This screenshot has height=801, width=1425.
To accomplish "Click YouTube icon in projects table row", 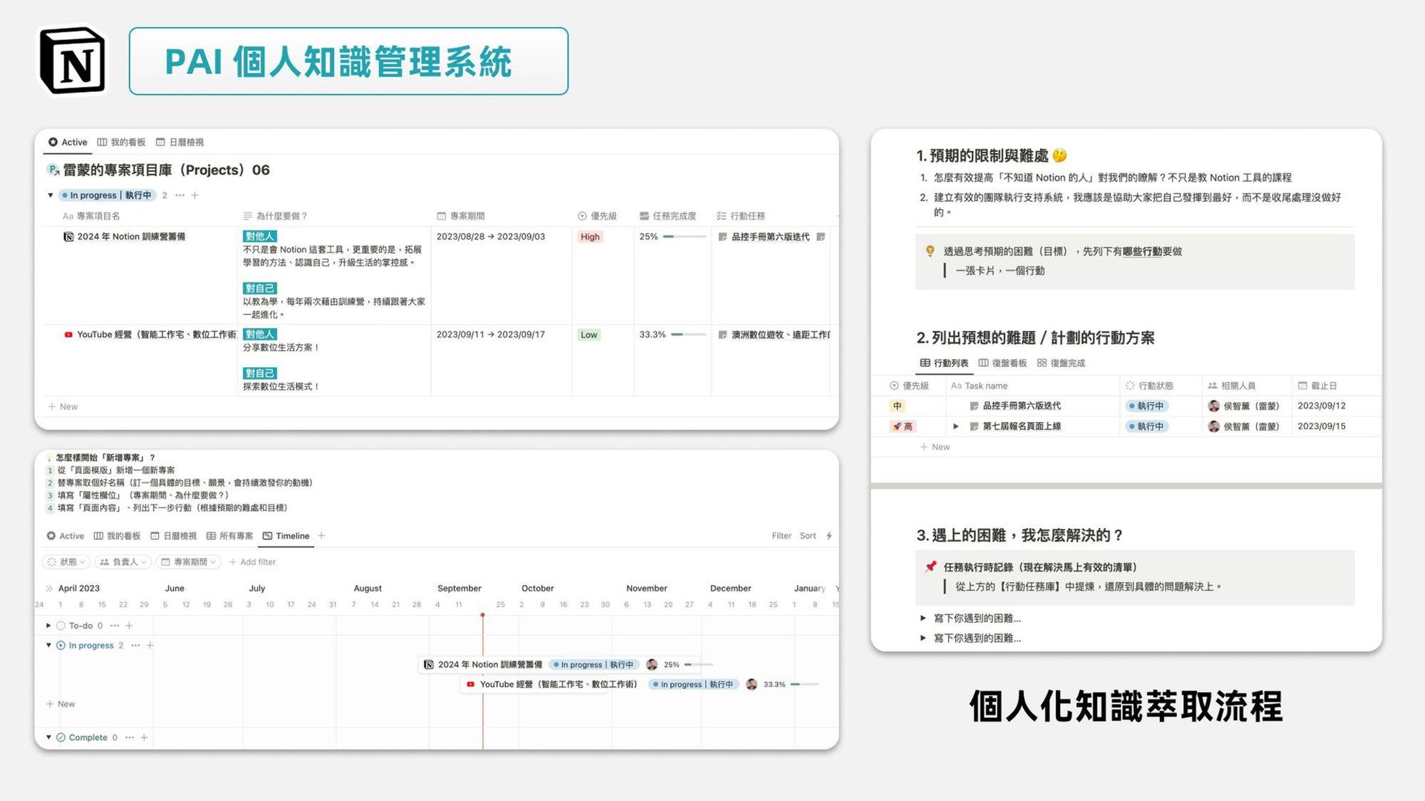I will [68, 334].
